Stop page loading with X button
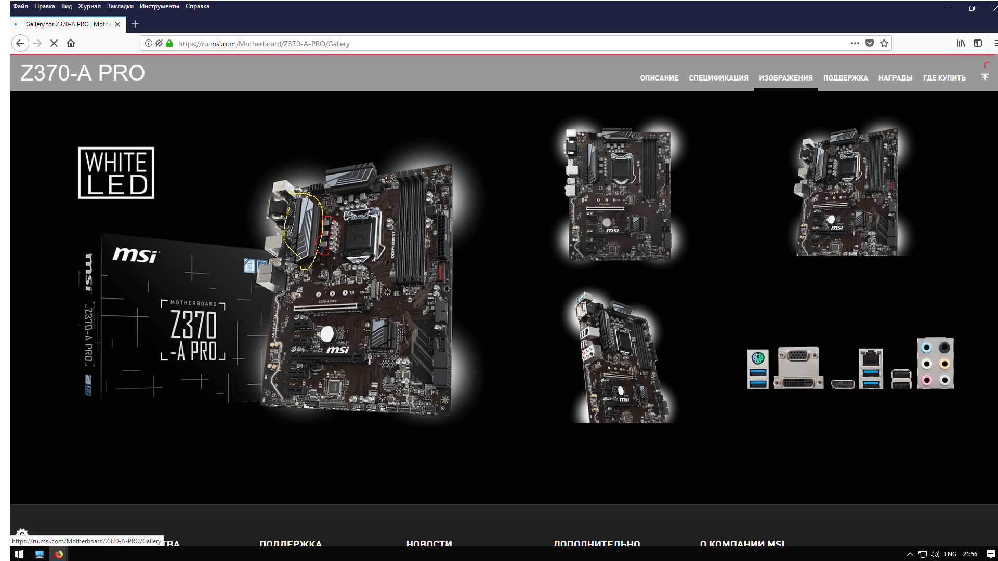 [54, 44]
